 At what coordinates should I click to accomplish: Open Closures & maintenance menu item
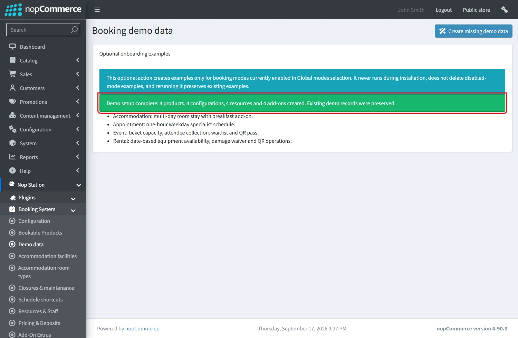43,288
